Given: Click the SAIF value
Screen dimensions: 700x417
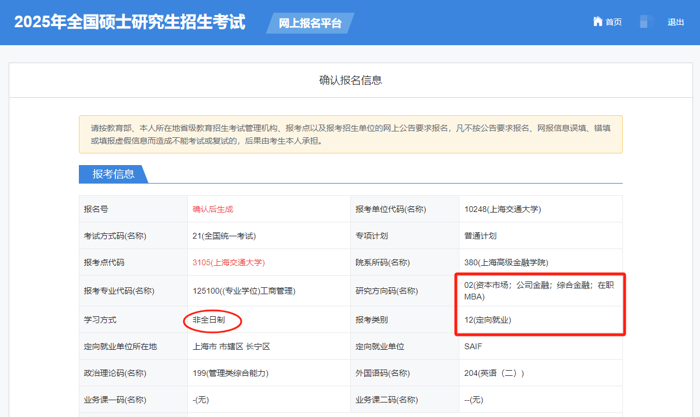Looking at the screenshot, I should (473, 346).
